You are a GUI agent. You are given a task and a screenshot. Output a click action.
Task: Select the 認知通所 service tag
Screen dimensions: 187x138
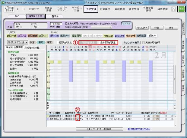click(x=119, y=36)
